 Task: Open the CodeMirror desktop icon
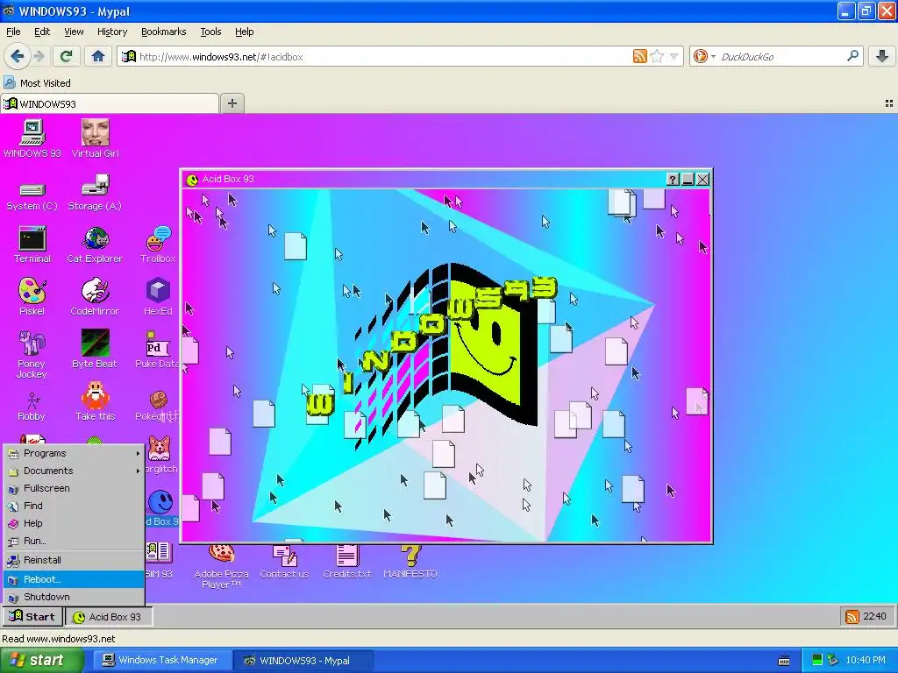(95, 297)
